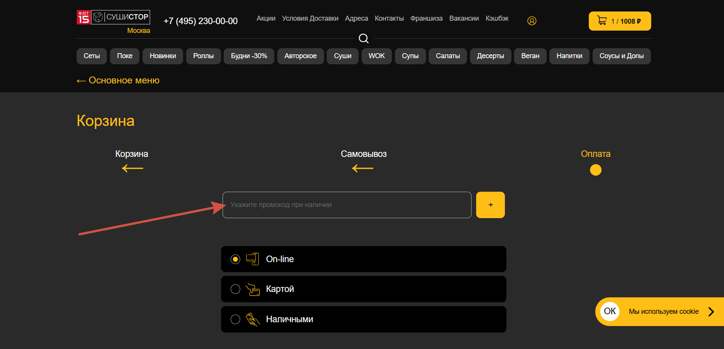Open the Будни -30% category
The image size is (724, 349).
(x=249, y=56)
